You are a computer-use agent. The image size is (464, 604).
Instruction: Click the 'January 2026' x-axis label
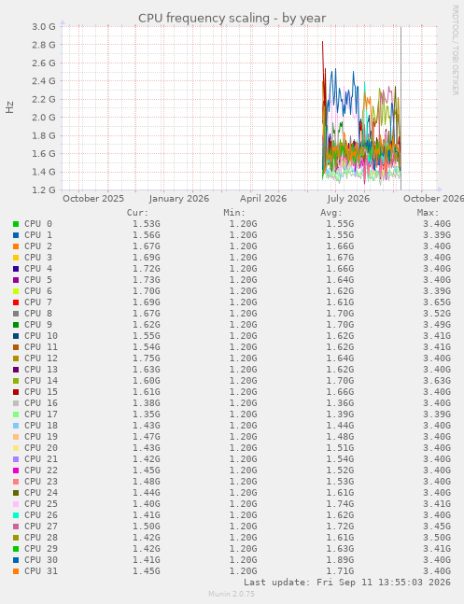[179, 199]
